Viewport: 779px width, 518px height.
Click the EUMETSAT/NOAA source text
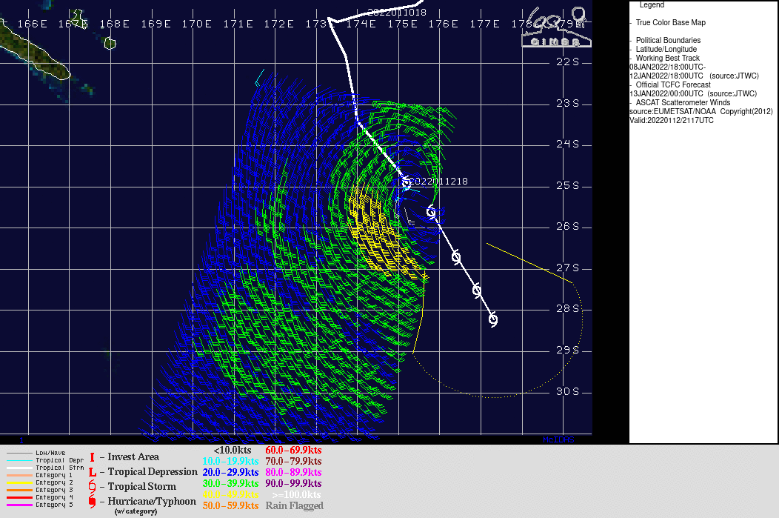tap(672, 111)
